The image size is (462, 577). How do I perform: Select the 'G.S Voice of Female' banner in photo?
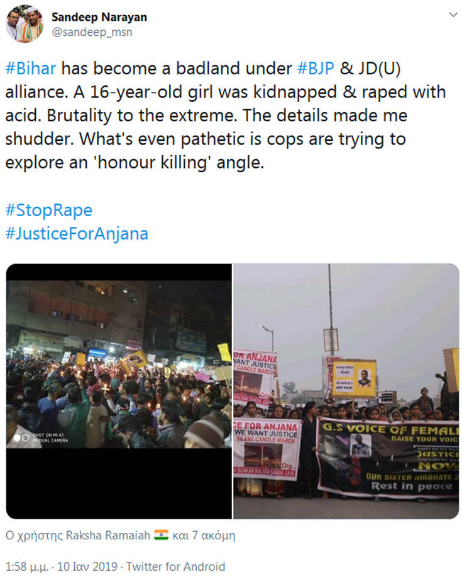click(388, 459)
